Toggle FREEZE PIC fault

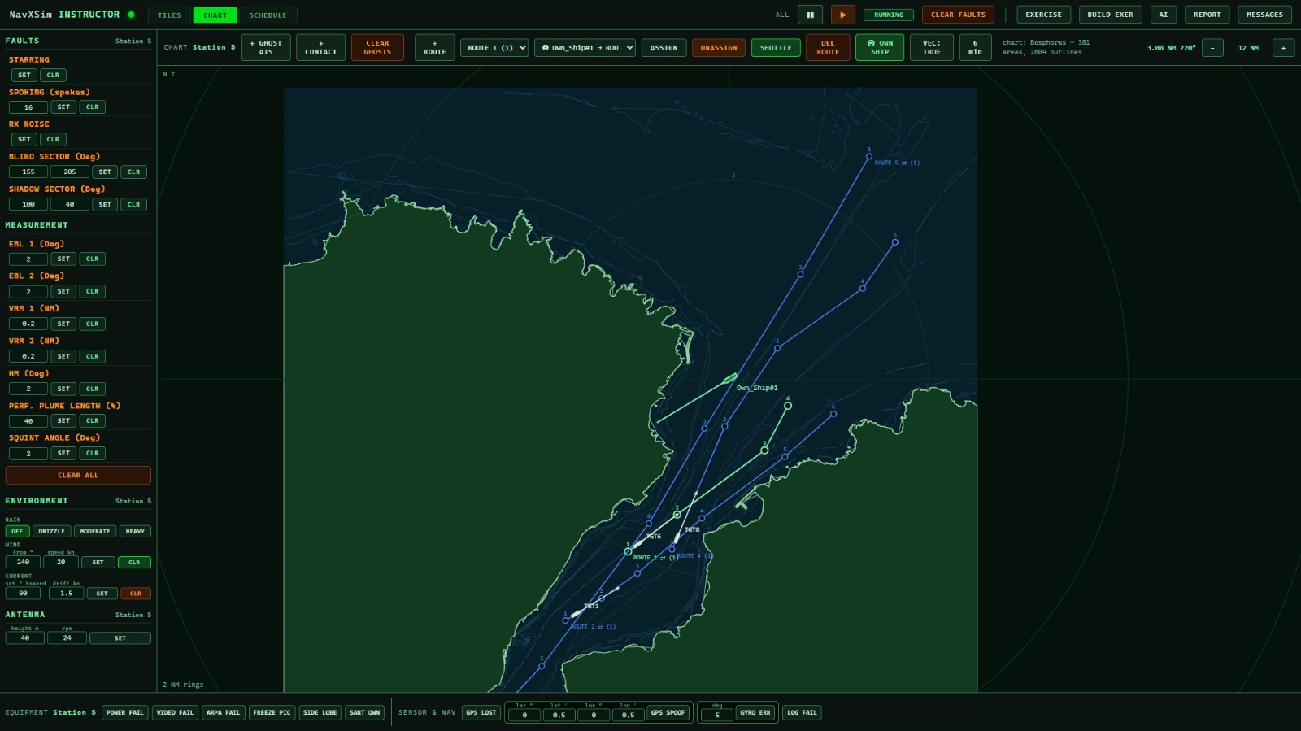[x=272, y=712]
